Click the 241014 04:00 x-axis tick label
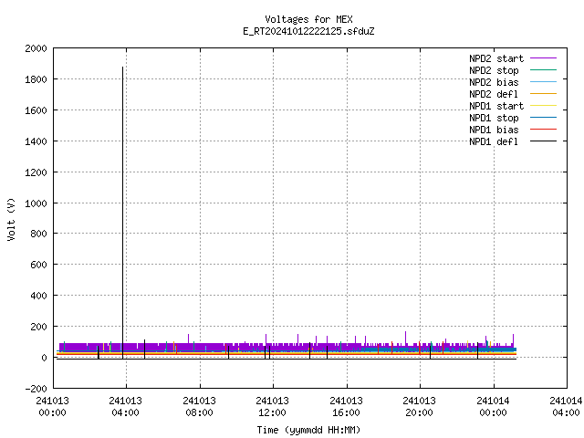 pyautogui.click(x=566, y=407)
